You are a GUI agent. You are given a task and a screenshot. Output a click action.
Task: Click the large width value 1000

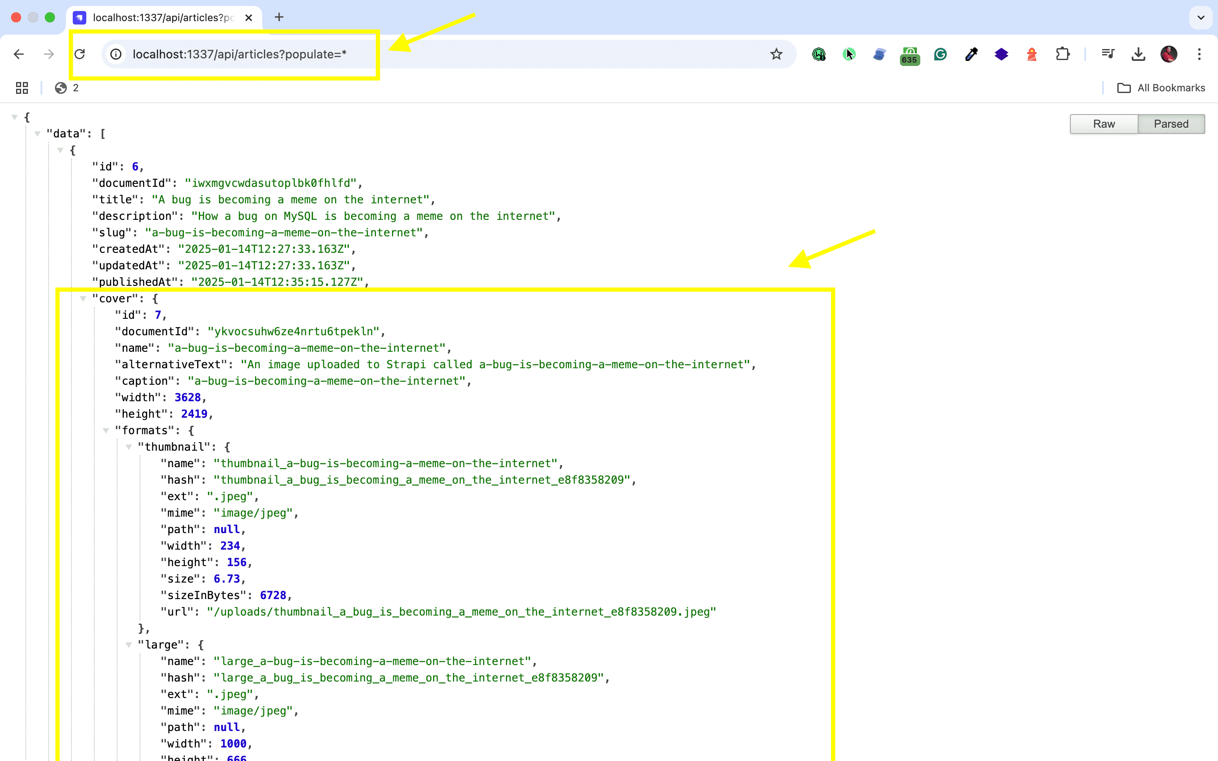click(x=233, y=744)
